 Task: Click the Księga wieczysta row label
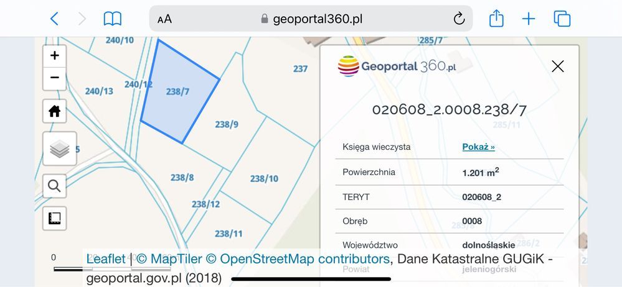377,147
